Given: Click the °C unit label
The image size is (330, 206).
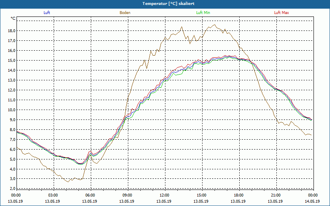Looking at the screenshot, I should pyautogui.click(x=13, y=19).
